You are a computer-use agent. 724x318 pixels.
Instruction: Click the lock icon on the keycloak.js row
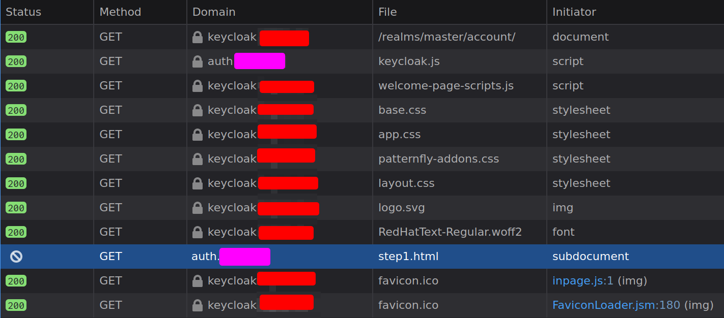coord(197,61)
